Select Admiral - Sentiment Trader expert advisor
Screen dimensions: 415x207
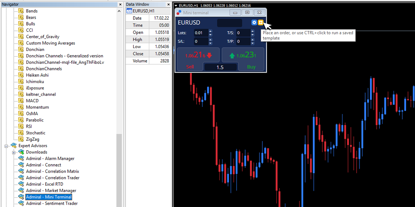pyautogui.click(x=52, y=203)
